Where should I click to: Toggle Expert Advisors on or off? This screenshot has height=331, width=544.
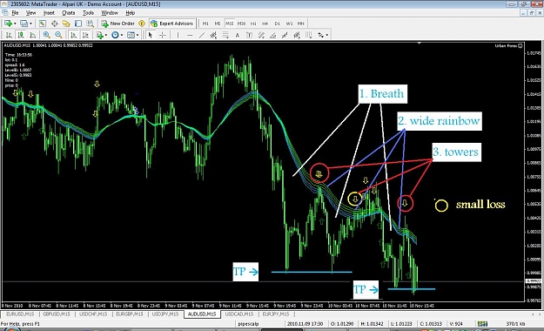click(172, 24)
